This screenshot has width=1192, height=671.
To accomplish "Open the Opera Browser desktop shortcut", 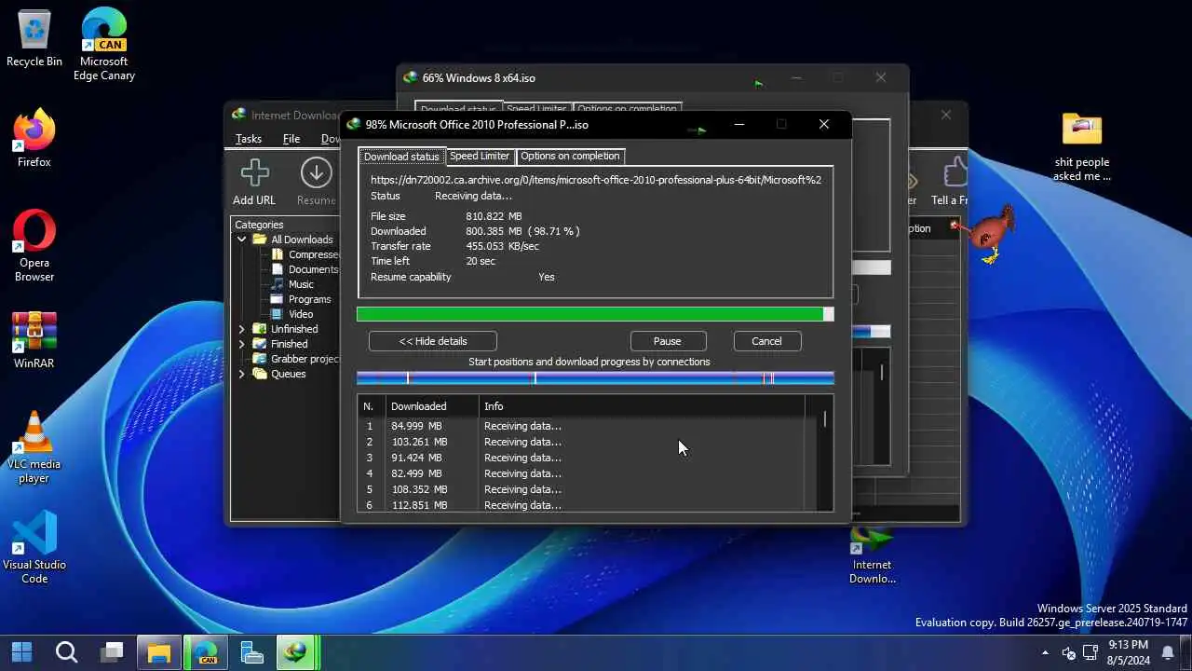I will point(34,231).
